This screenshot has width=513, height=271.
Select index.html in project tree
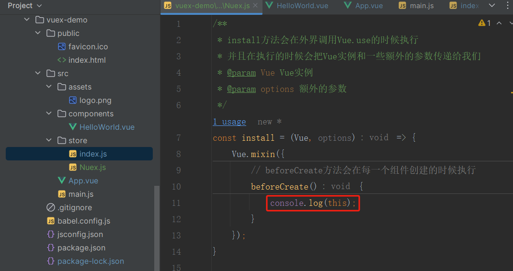(x=87, y=60)
